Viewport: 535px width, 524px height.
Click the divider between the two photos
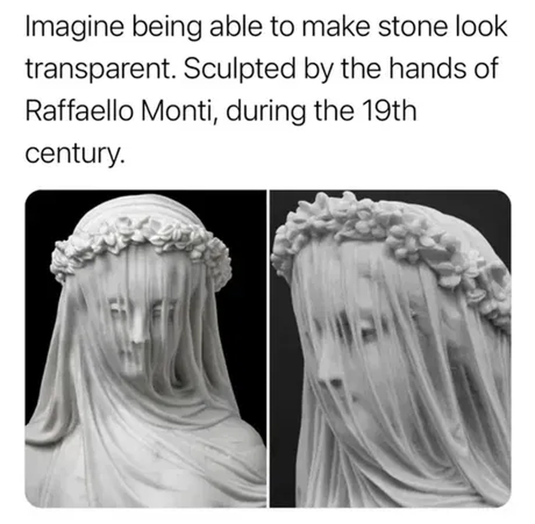(268, 348)
